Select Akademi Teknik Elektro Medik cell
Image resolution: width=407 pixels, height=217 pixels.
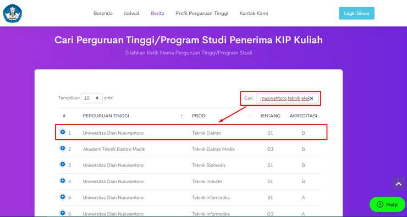click(114, 149)
